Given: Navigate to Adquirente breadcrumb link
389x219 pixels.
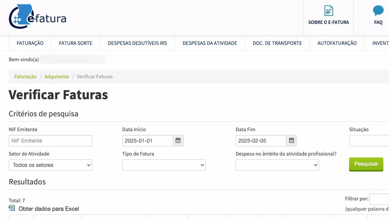Looking at the screenshot, I should pos(57,76).
